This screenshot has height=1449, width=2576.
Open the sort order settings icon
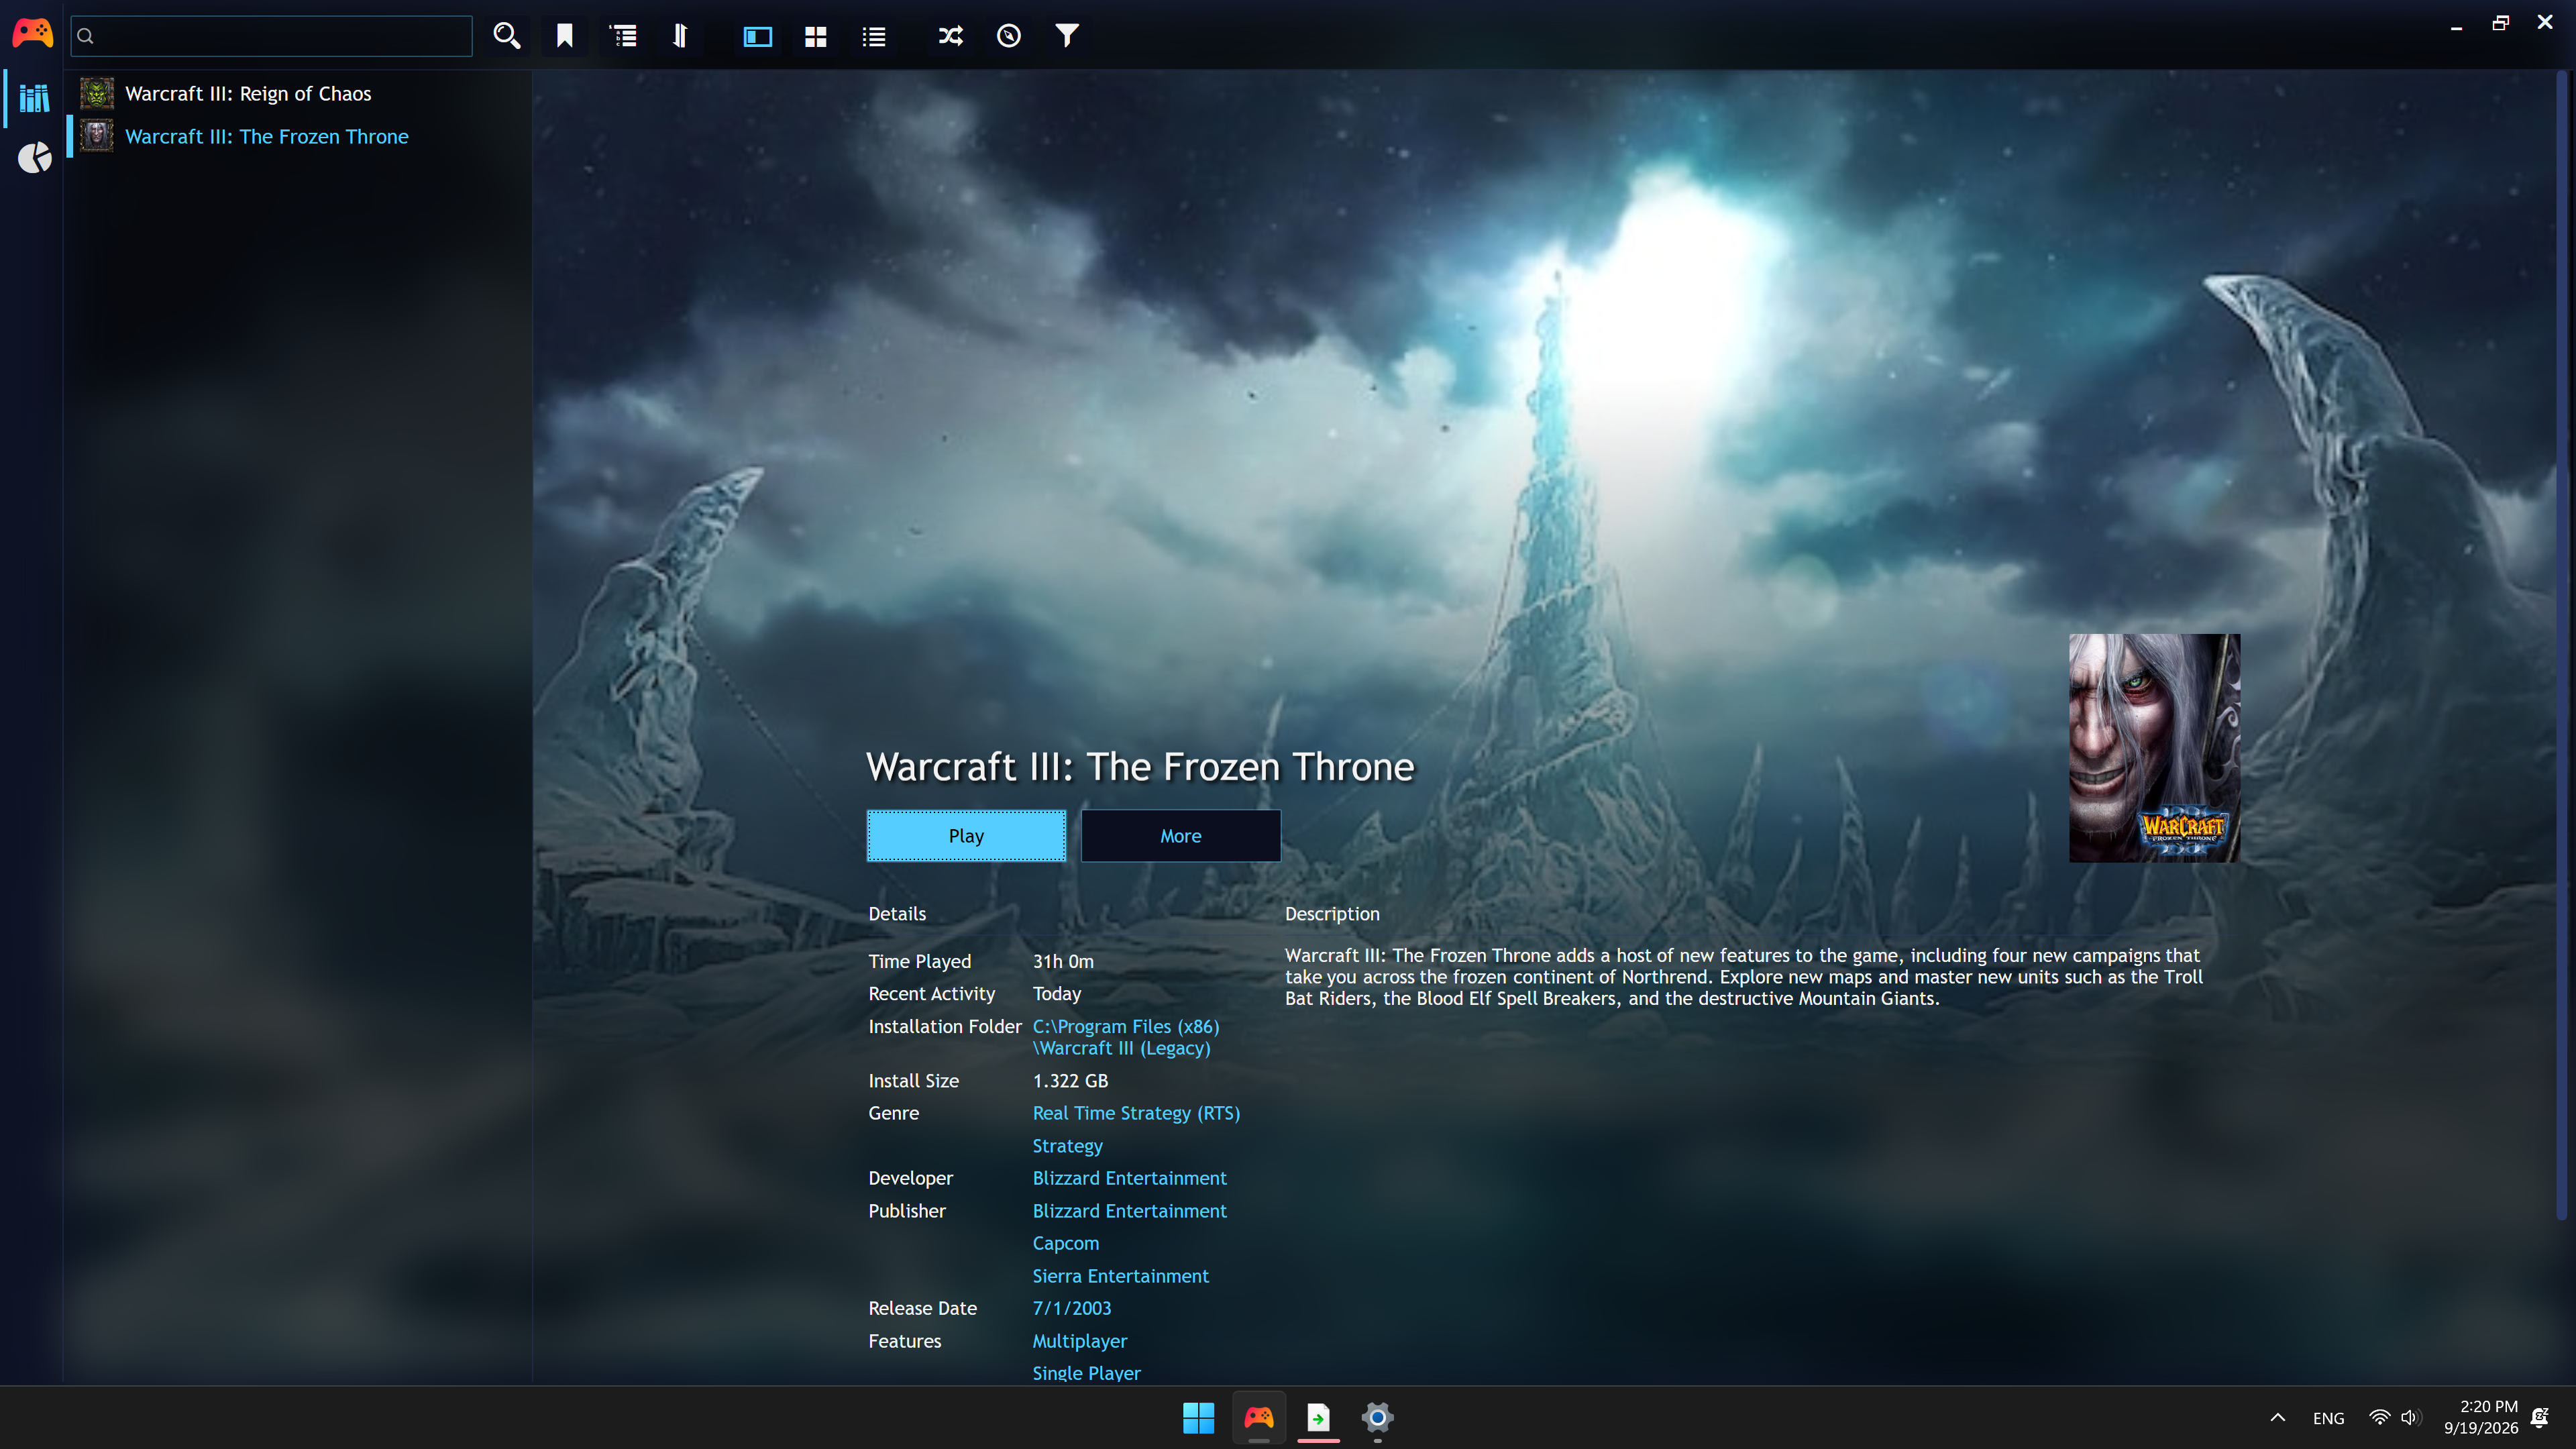[x=680, y=36]
